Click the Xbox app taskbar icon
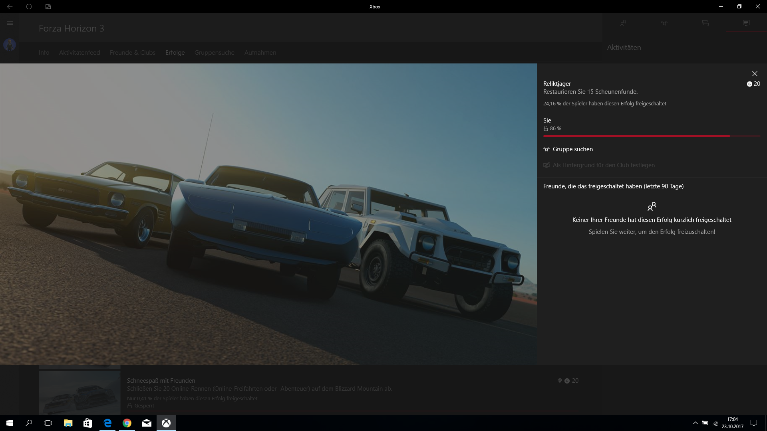This screenshot has width=767, height=431. click(166, 423)
